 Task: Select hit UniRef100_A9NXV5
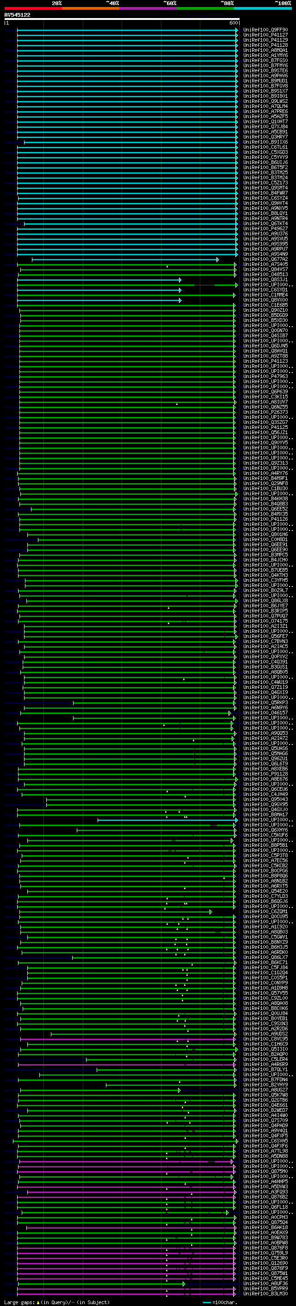coord(265,208)
